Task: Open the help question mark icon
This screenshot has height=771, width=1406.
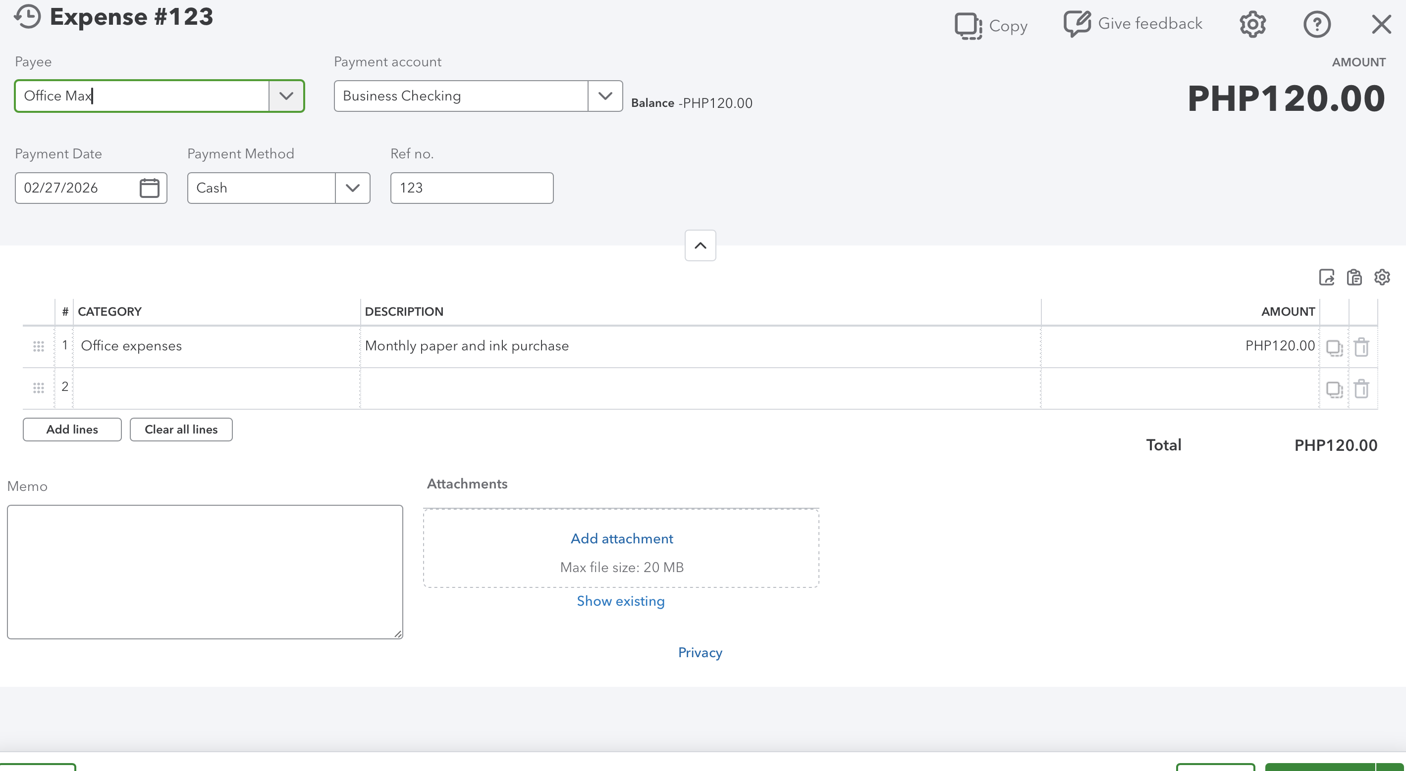Action: (1316, 24)
